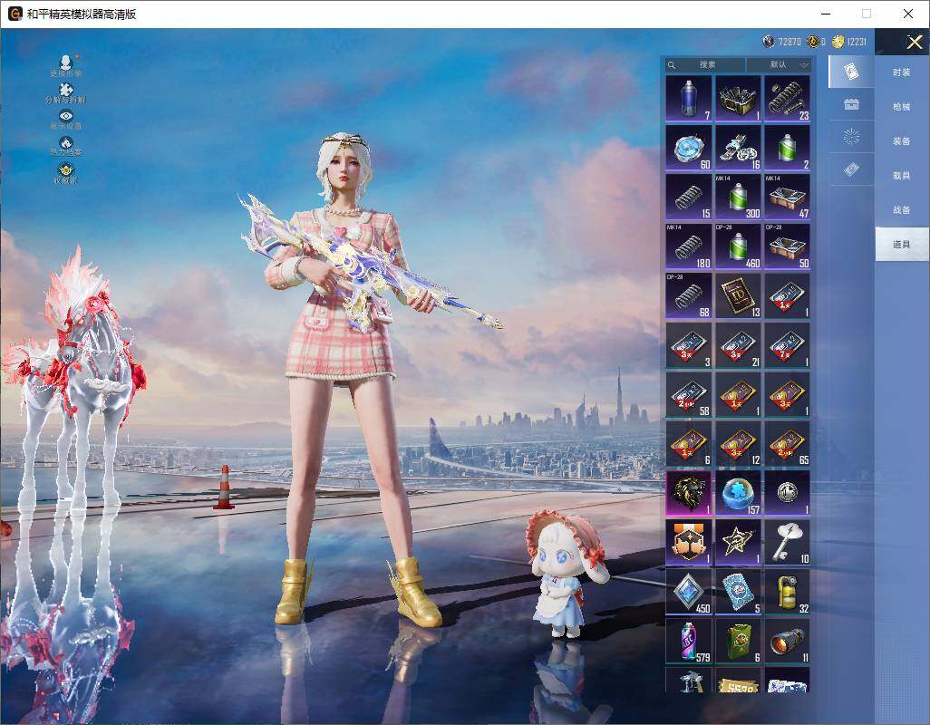This screenshot has width=930, height=725.
Task: Select the MK14 green can item 300
Action: pos(738,197)
